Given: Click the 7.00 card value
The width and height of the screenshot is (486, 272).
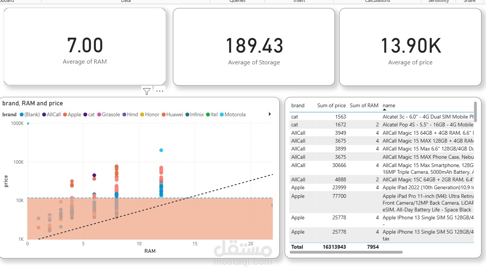Looking at the screenshot, I should (85, 45).
